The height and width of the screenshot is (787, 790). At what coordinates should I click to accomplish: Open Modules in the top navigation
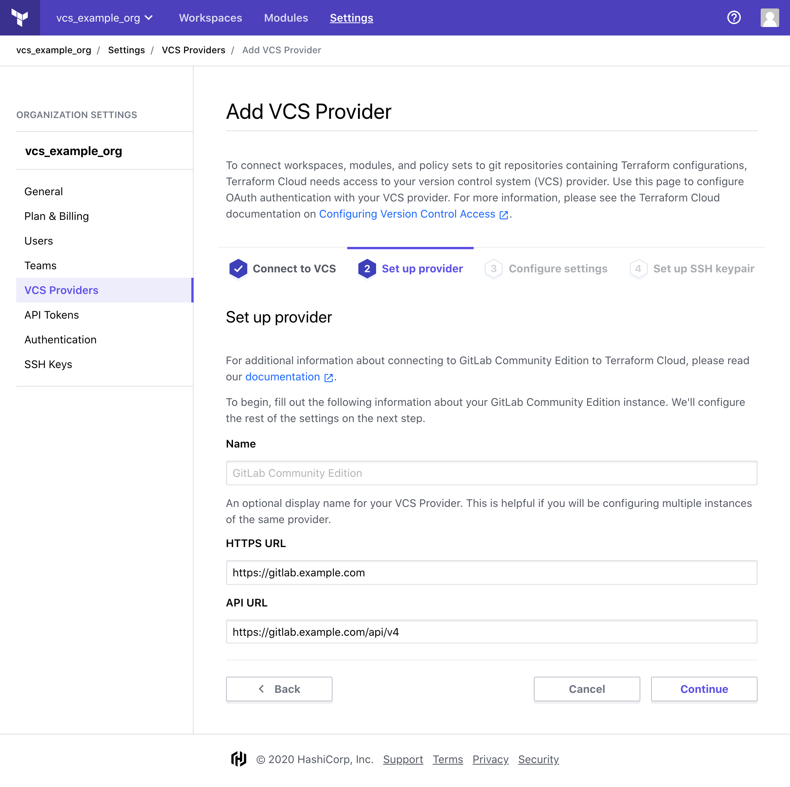click(286, 18)
